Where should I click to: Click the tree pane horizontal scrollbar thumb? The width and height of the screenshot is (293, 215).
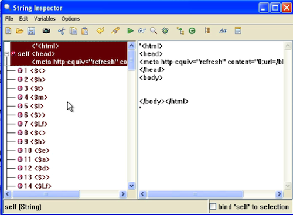46,194
